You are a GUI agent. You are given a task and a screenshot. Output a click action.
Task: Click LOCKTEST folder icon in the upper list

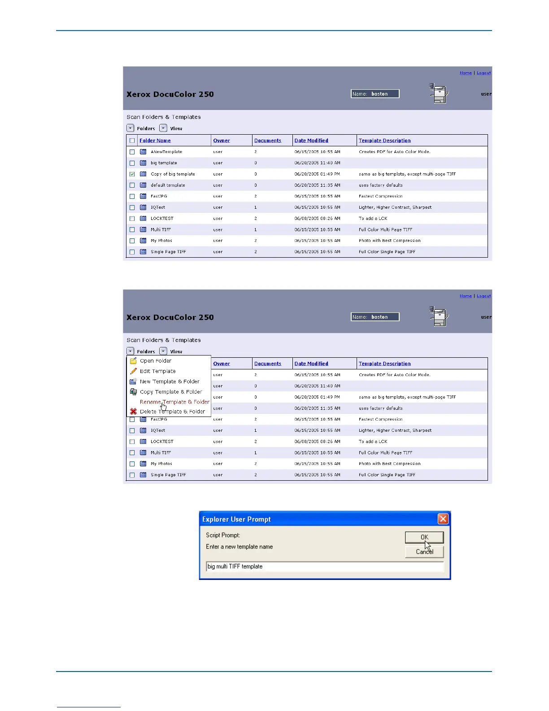pyautogui.click(x=143, y=218)
